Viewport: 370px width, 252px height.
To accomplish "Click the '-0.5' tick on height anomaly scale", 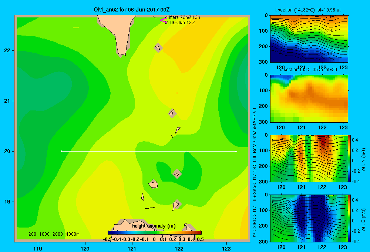I will [107, 239].
